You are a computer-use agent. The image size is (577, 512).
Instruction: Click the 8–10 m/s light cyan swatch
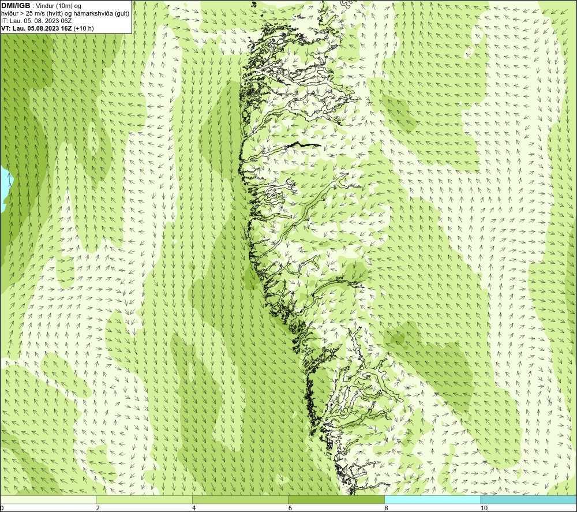[x=432, y=500]
